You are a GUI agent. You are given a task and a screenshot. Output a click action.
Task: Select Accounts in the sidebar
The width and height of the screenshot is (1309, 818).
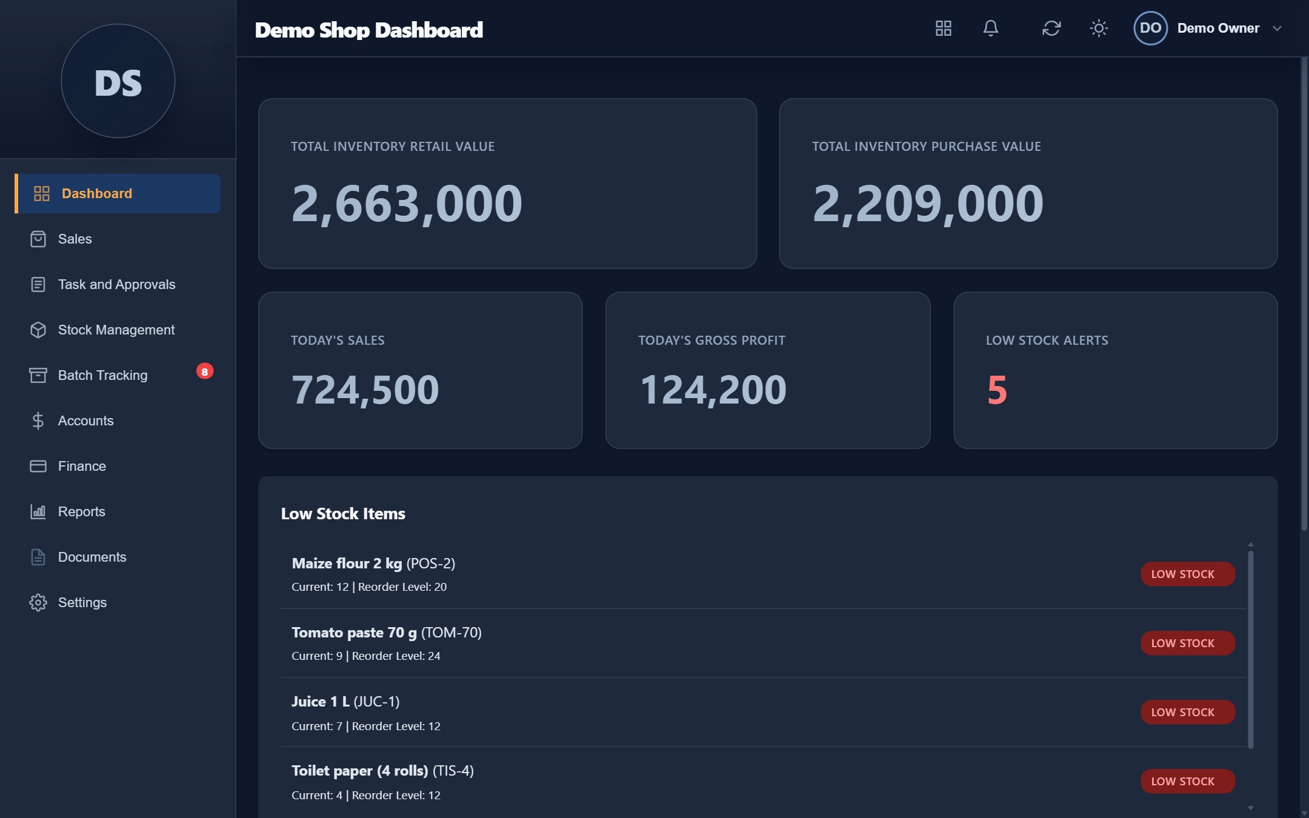click(x=118, y=421)
